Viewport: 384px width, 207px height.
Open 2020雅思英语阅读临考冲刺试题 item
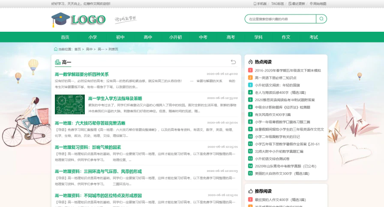tap(285, 100)
